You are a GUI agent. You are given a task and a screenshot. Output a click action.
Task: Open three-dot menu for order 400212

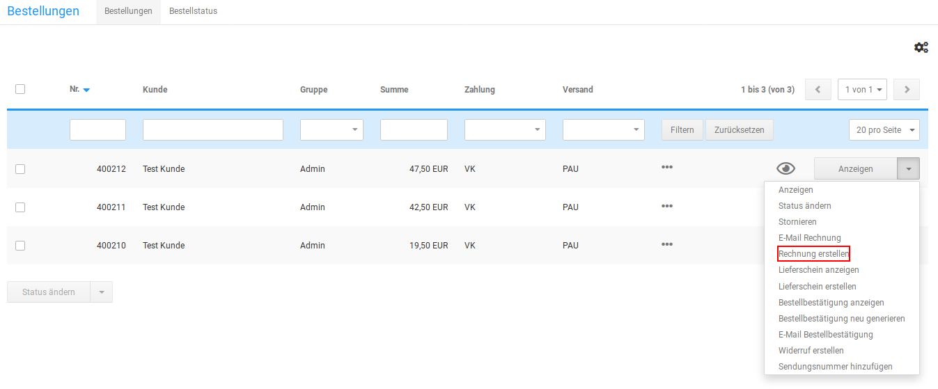[x=666, y=167]
